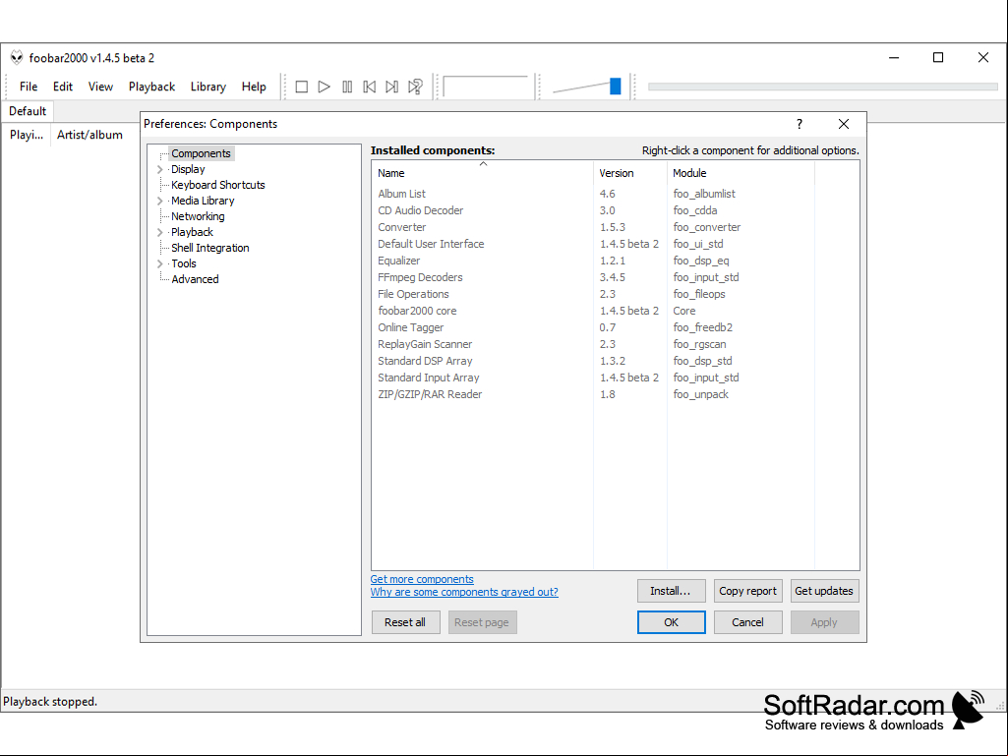Select the Online Tagger component
The height and width of the screenshot is (756, 1008).
pos(616,327)
